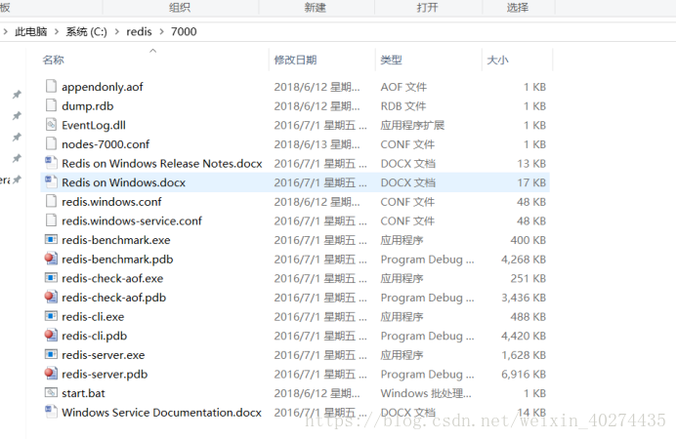The image size is (677, 440).
Task: Click the redis-check-aof.exe application icon
Action: pos(51,277)
